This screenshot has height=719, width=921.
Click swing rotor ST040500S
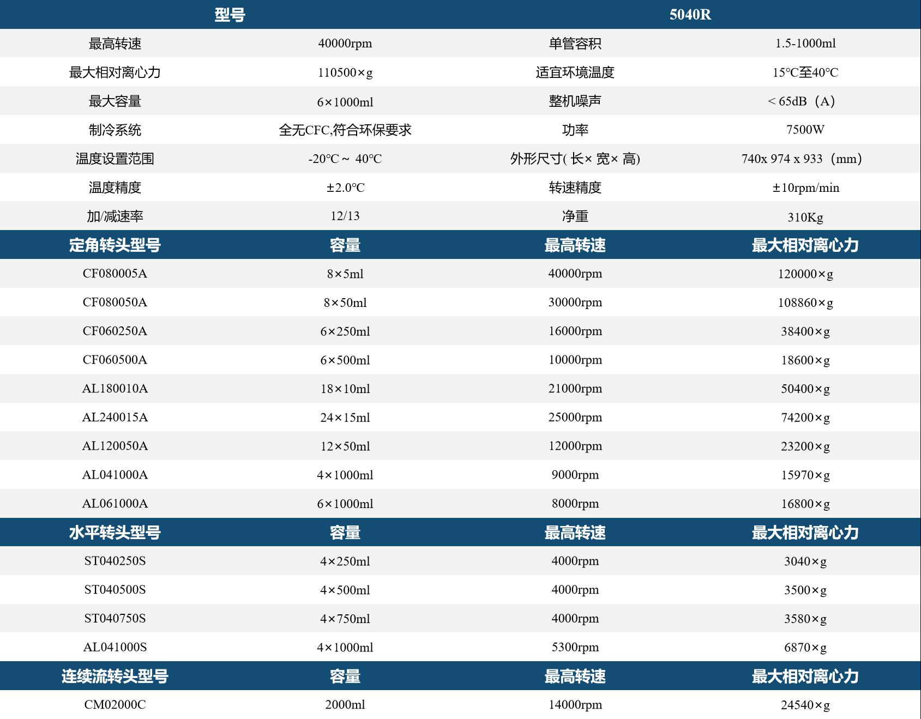pos(115,590)
